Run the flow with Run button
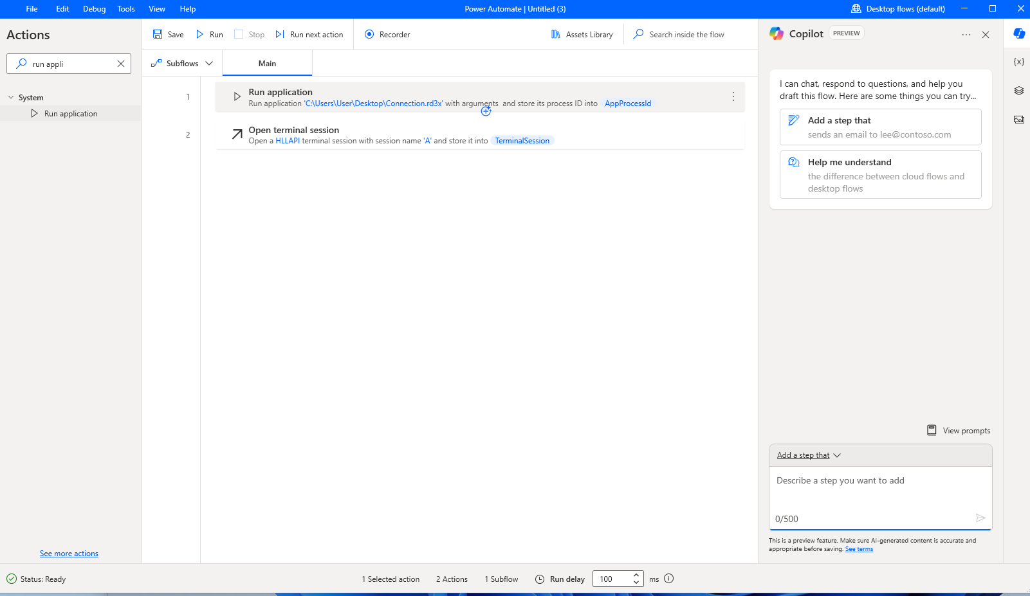This screenshot has height=596, width=1030. (x=210, y=34)
